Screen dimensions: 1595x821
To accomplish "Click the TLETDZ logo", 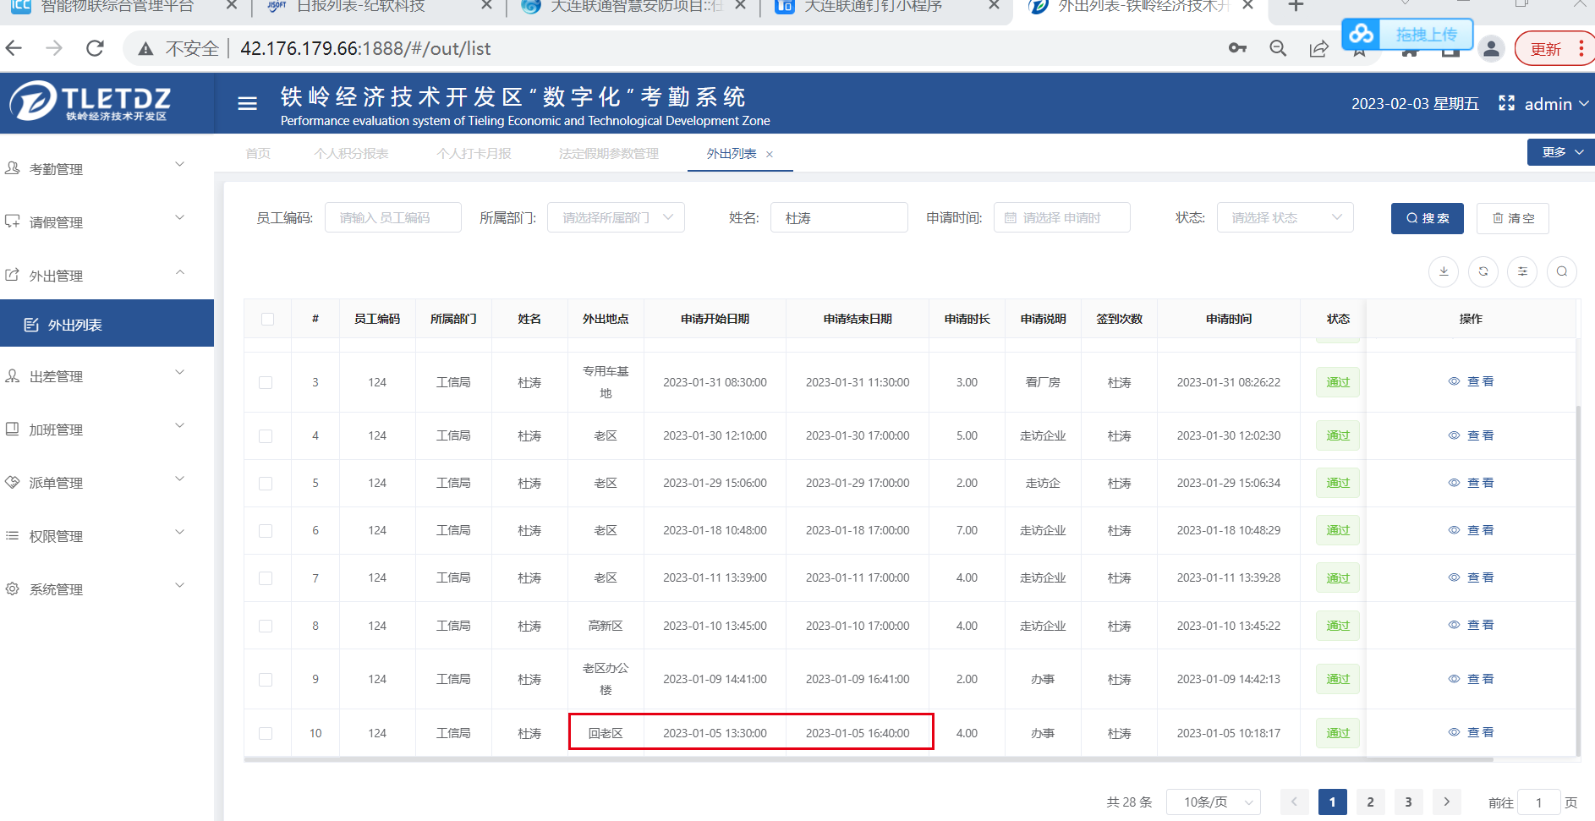I will tap(90, 102).
